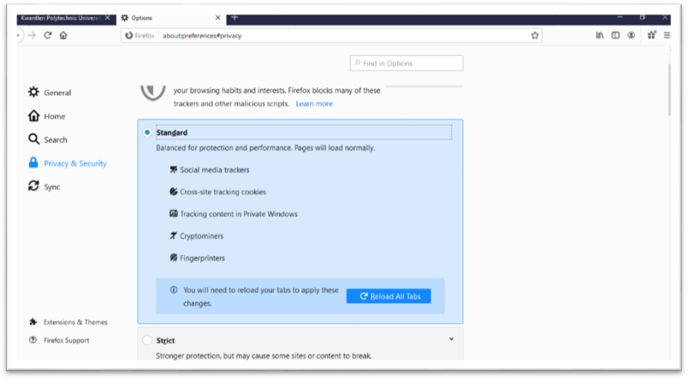This screenshot has height=380, width=689.
Task: Follow the Learn more link
Action: pyautogui.click(x=314, y=104)
